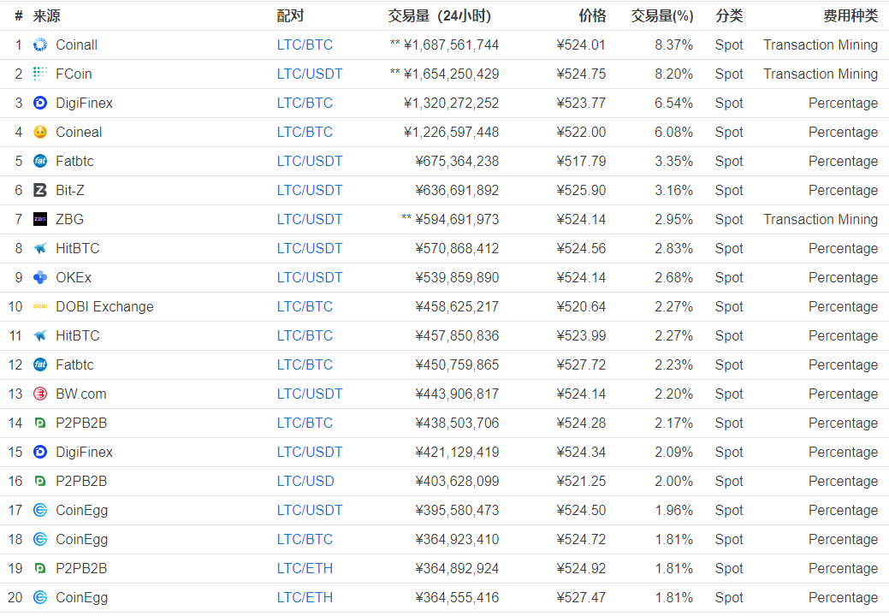Open the LTC/BTC link in row 11
The image size is (889, 616).
[x=305, y=335]
